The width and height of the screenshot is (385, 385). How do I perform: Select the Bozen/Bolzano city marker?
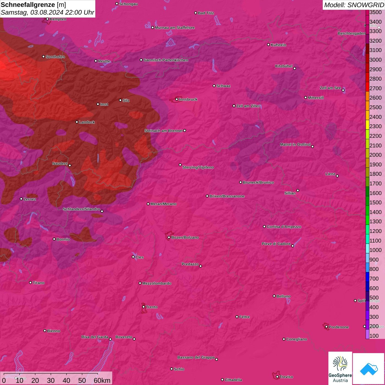coord(169,237)
